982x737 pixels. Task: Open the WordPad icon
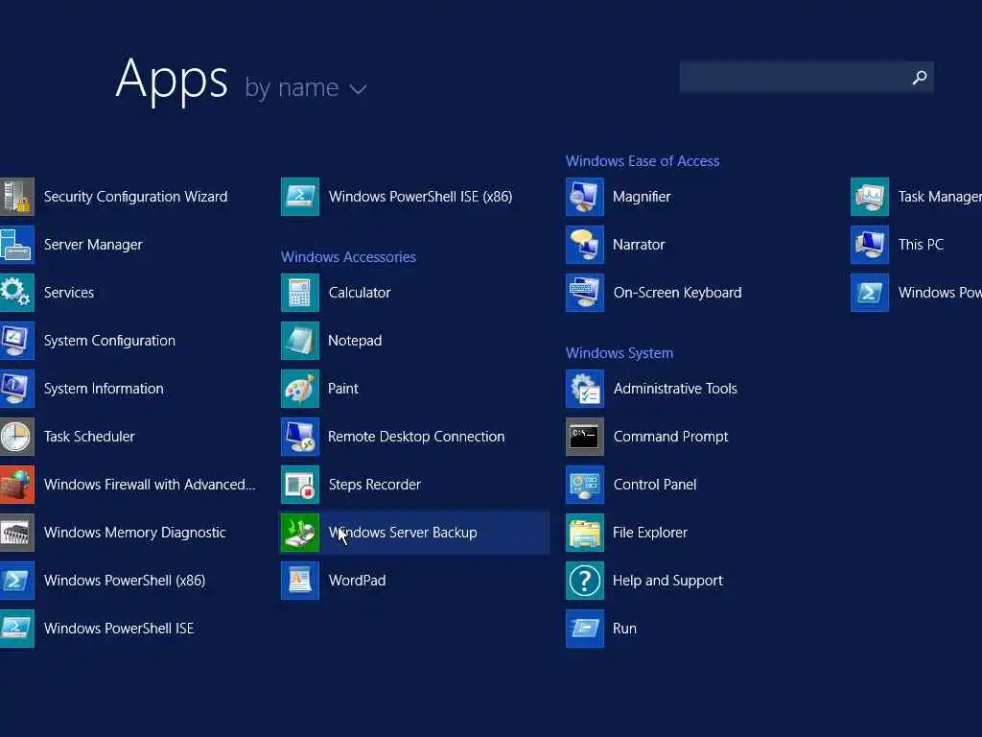click(300, 581)
